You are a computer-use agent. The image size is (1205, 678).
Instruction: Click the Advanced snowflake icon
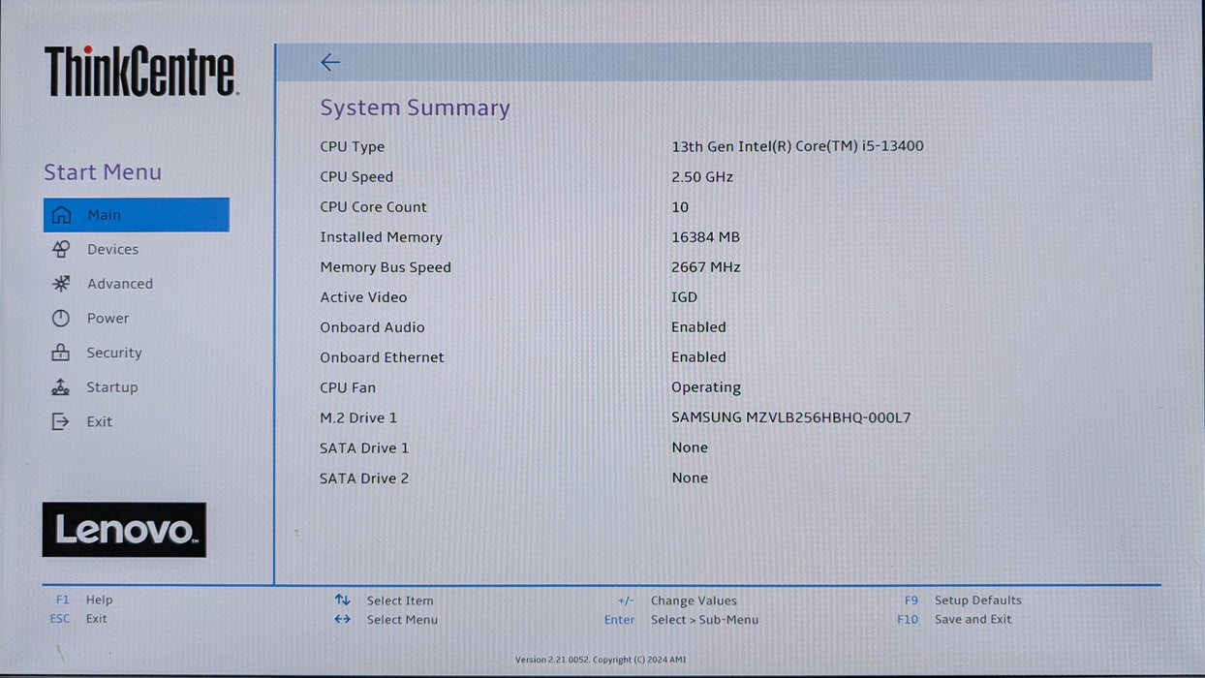[x=61, y=284]
